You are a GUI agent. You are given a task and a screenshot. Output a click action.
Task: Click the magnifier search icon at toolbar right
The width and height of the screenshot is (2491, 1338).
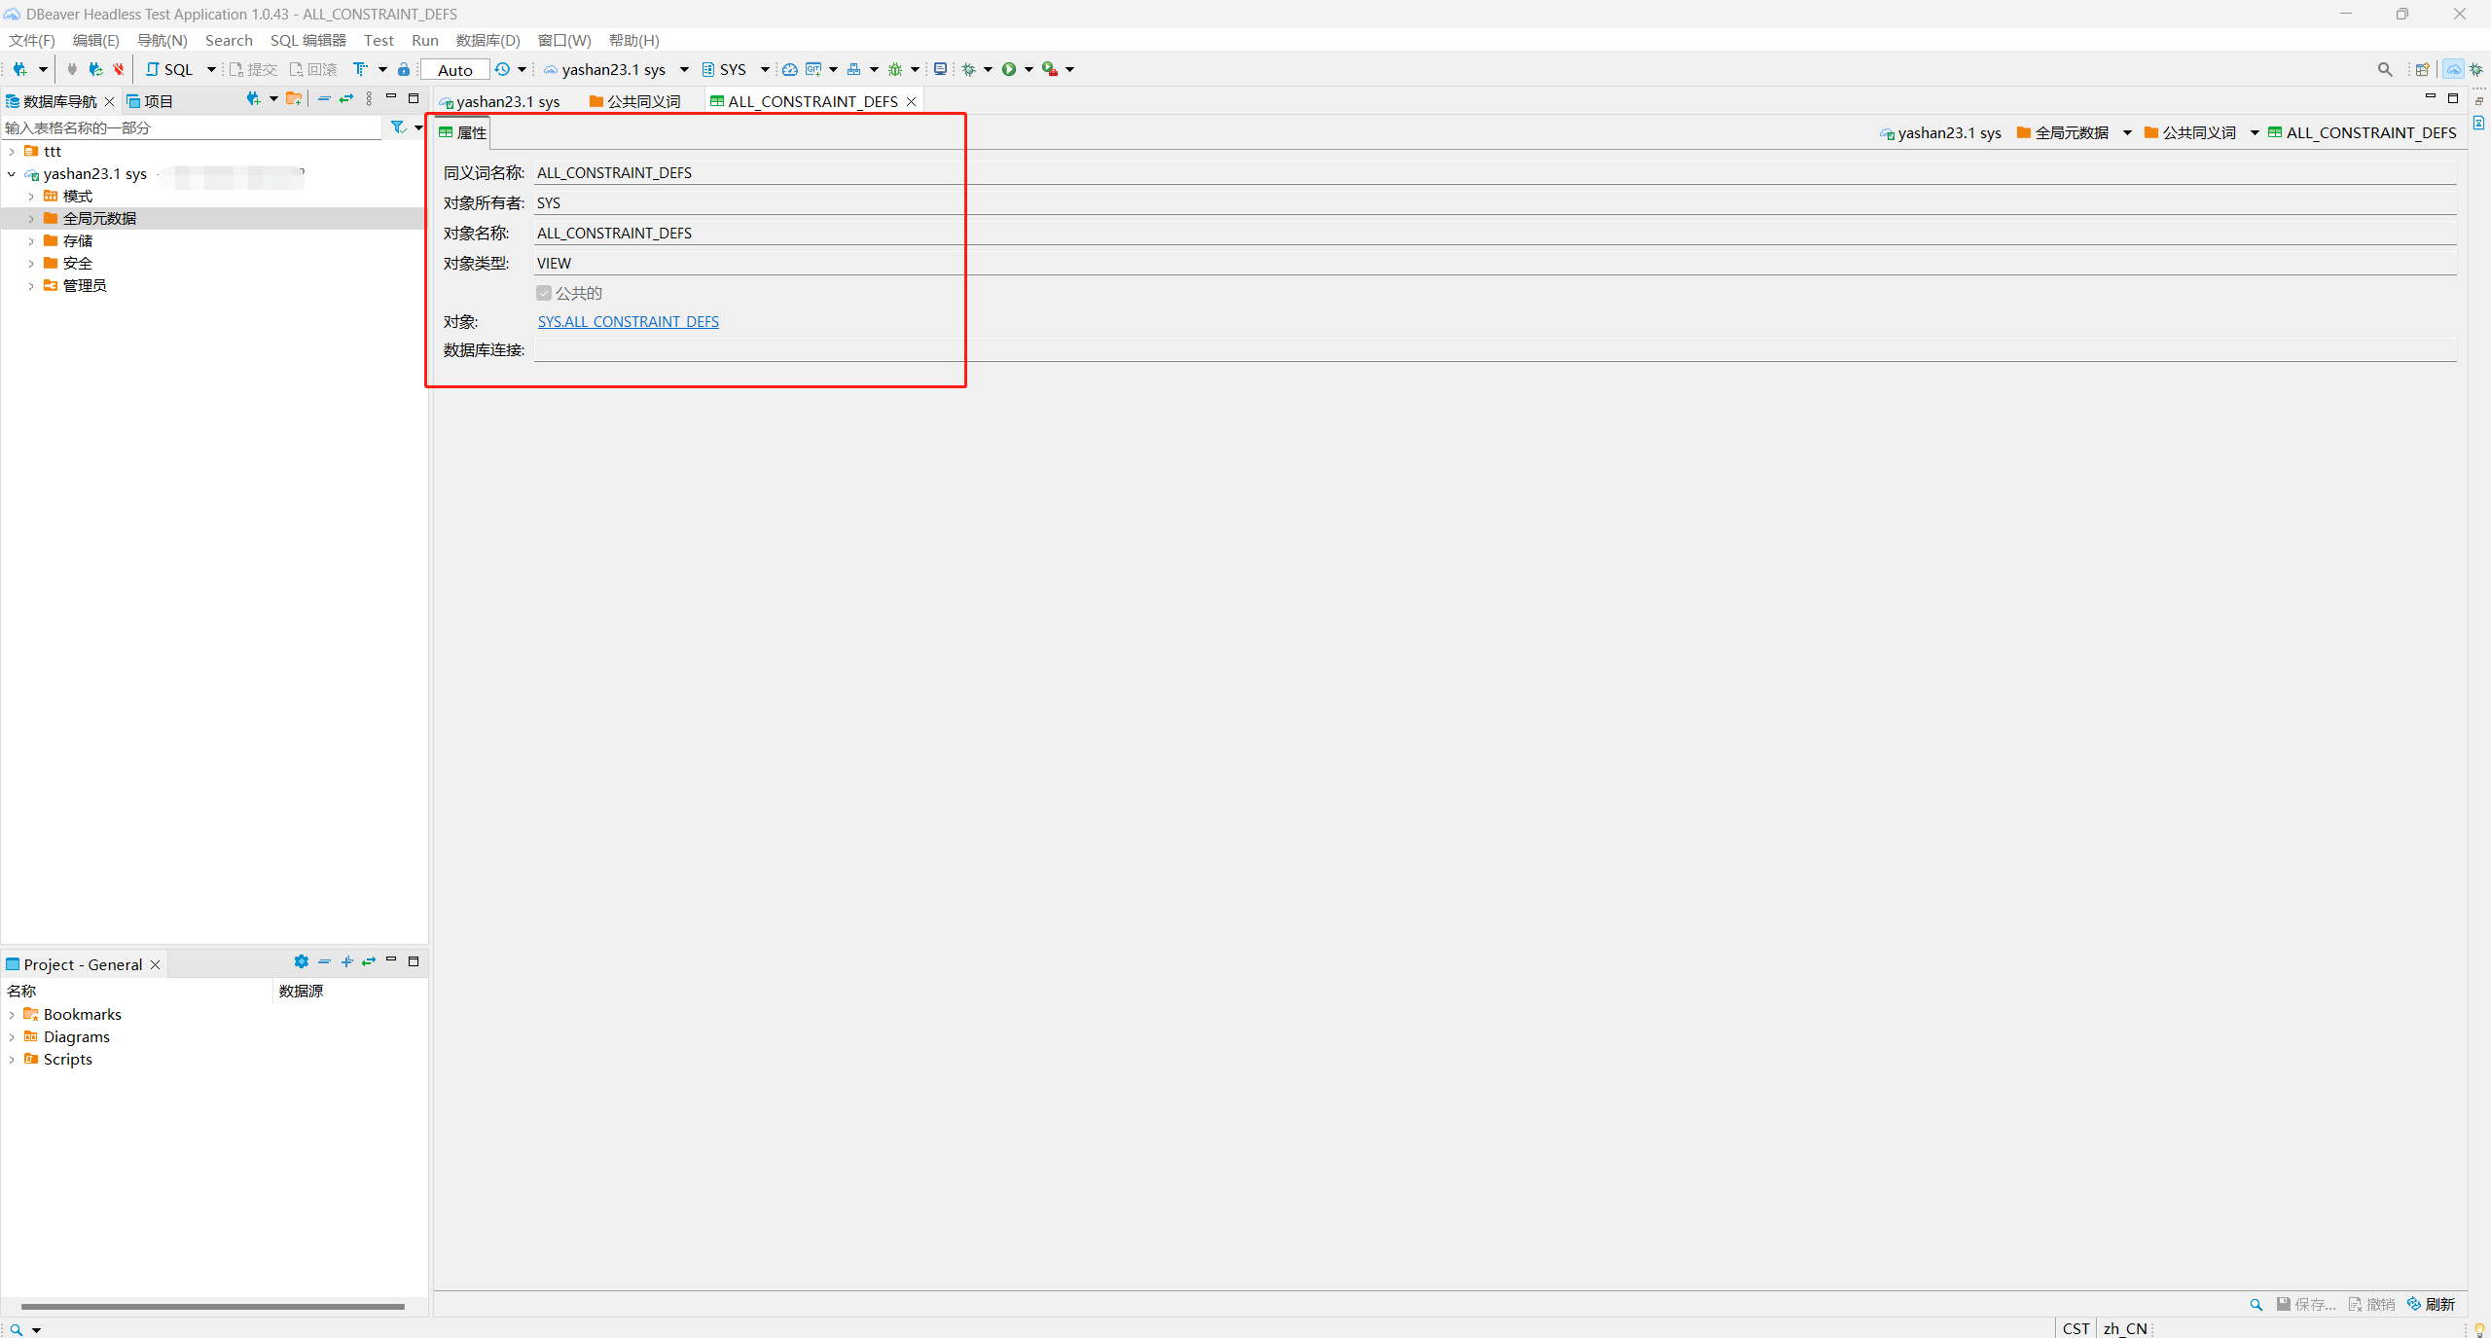pos(2384,69)
